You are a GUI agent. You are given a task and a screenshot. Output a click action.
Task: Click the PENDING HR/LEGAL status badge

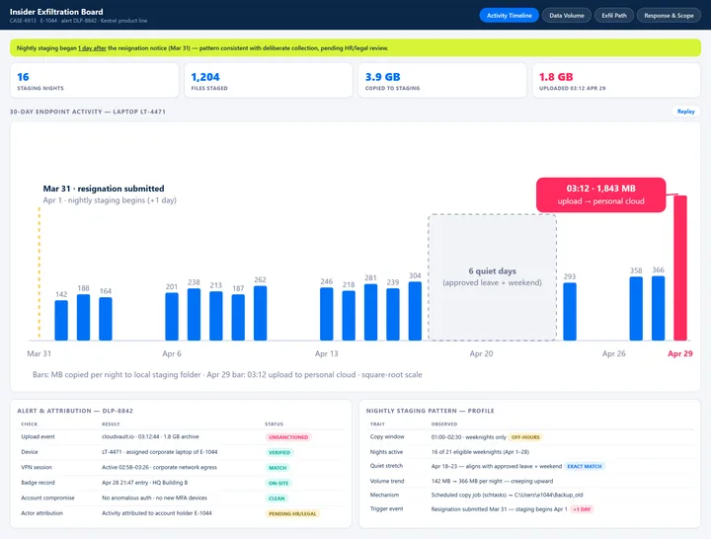pos(292,513)
